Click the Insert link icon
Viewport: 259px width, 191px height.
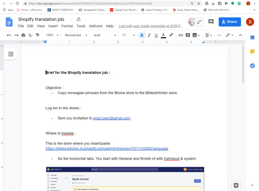181,35
